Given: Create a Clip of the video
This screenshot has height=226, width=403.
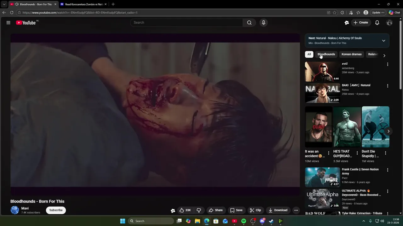Looking at the screenshot, I should tap(255, 210).
